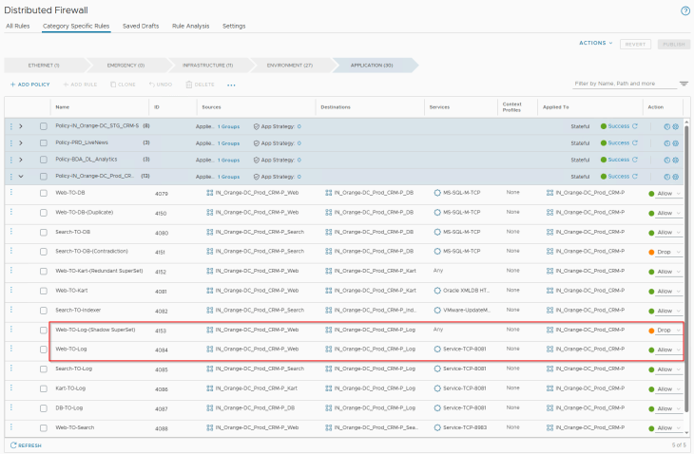
Task: Collapse the Policy-IN_Orange-DC_Prod_CR section
Action: (x=21, y=176)
